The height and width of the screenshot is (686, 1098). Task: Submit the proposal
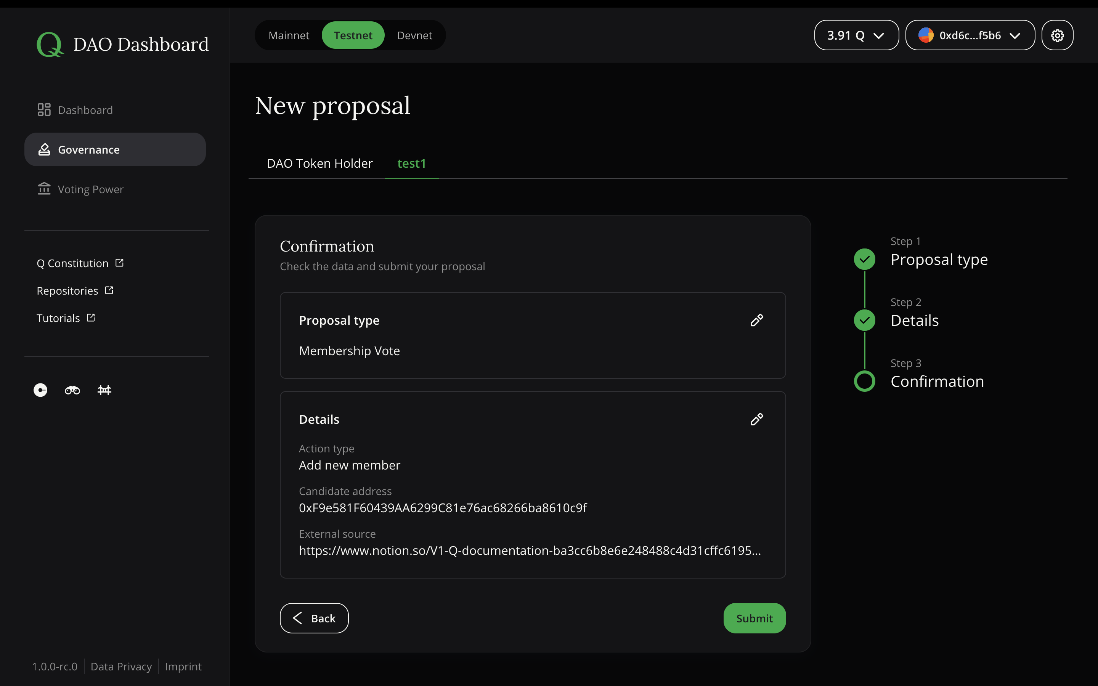(754, 618)
